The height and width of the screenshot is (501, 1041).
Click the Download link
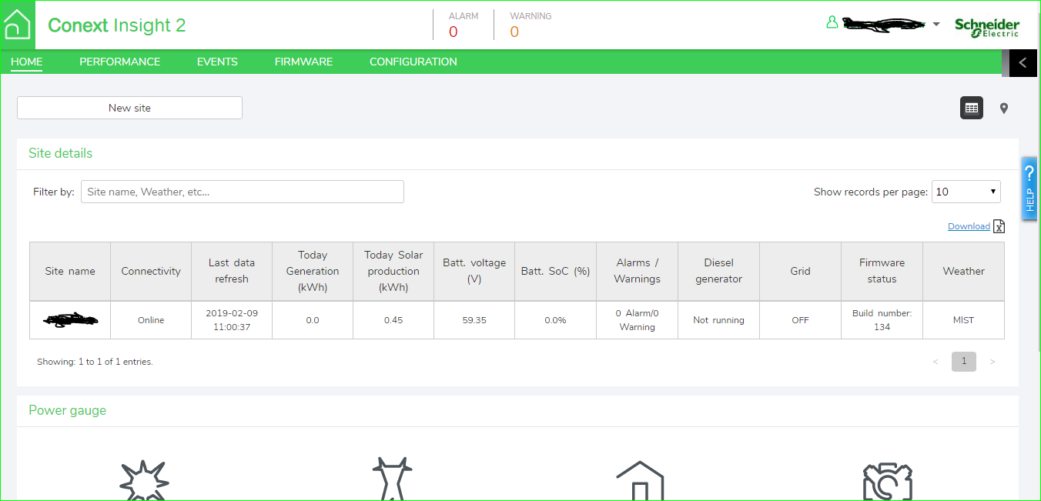[969, 226]
